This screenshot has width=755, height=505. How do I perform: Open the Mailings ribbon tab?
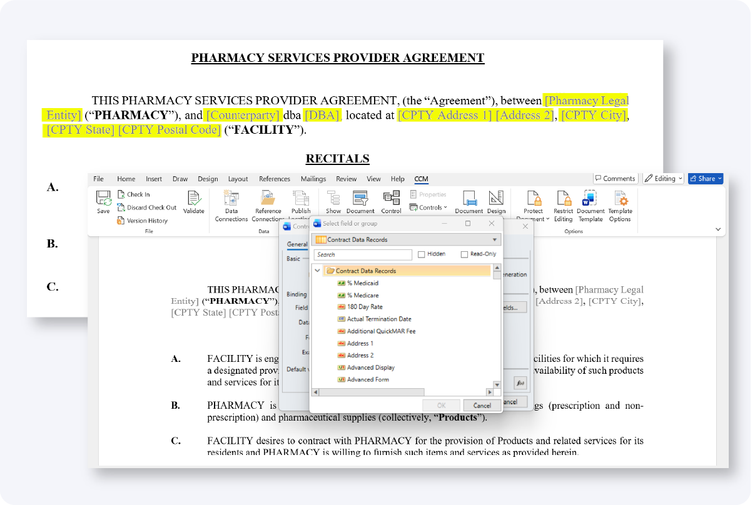[313, 179]
